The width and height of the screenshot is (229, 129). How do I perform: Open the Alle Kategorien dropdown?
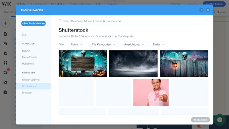(103, 44)
